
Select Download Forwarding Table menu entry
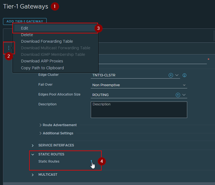(x=47, y=41)
